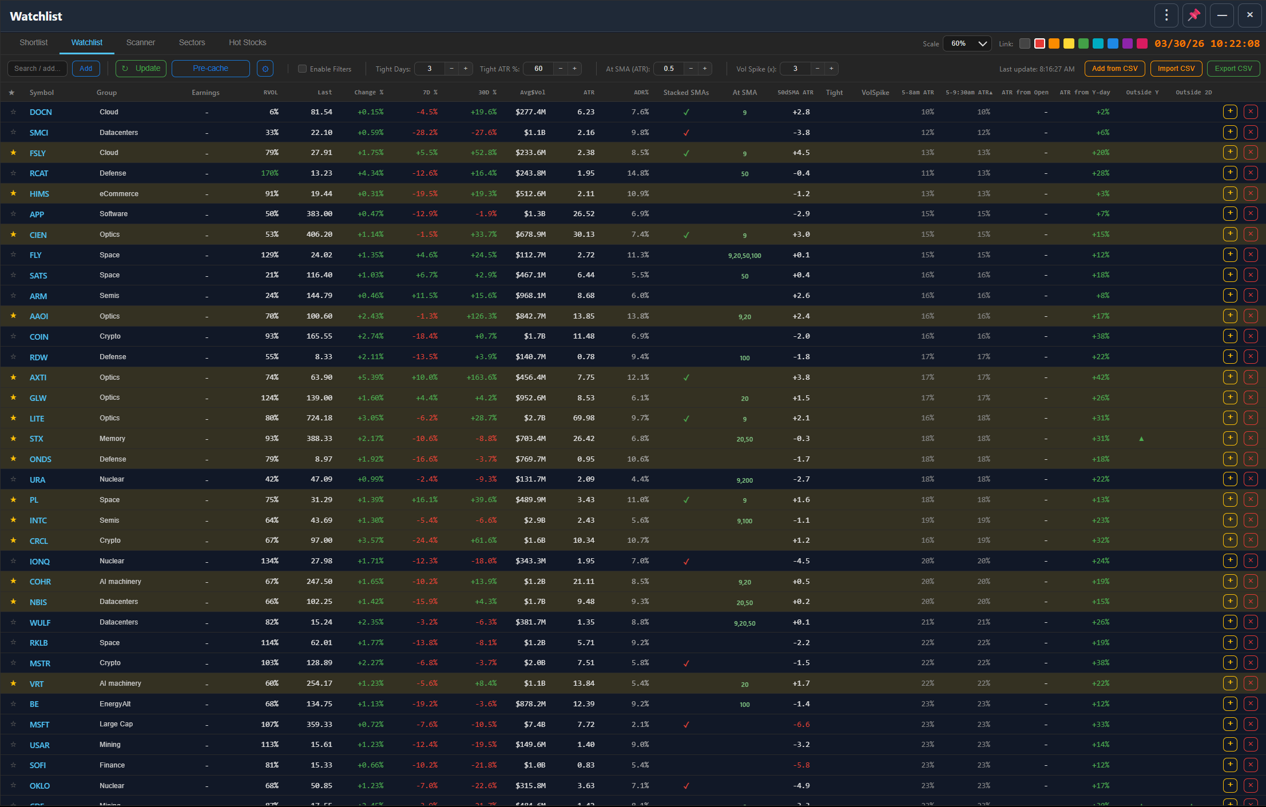Image resolution: width=1266 pixels, height=807 pixels.
Task: Remove OKLO with its red X icon
Action: [1251, 785]
